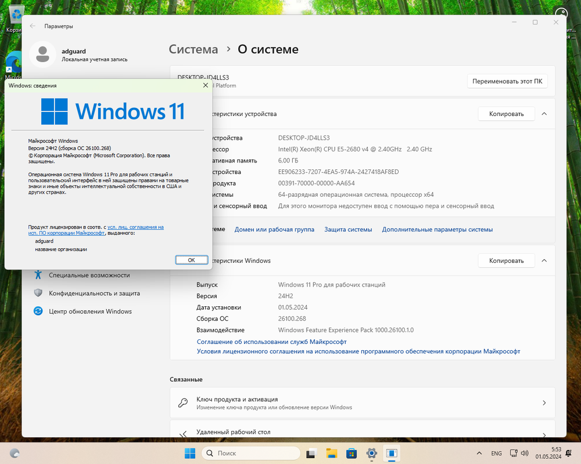Click the Settings gear in taskbar
This screenshot has height=464, width=581.
coord(371,453)
